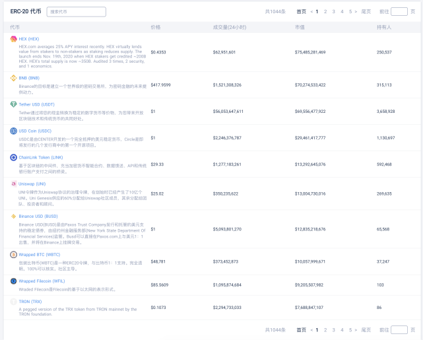Open the USD Coin (USDC) token link
The width and height of the screenshot is (423, 340).
click(x=35, y=131)
